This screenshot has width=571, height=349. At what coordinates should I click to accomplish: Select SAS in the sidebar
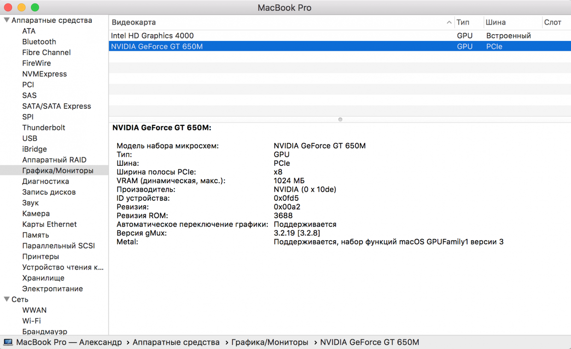(29, 95)
